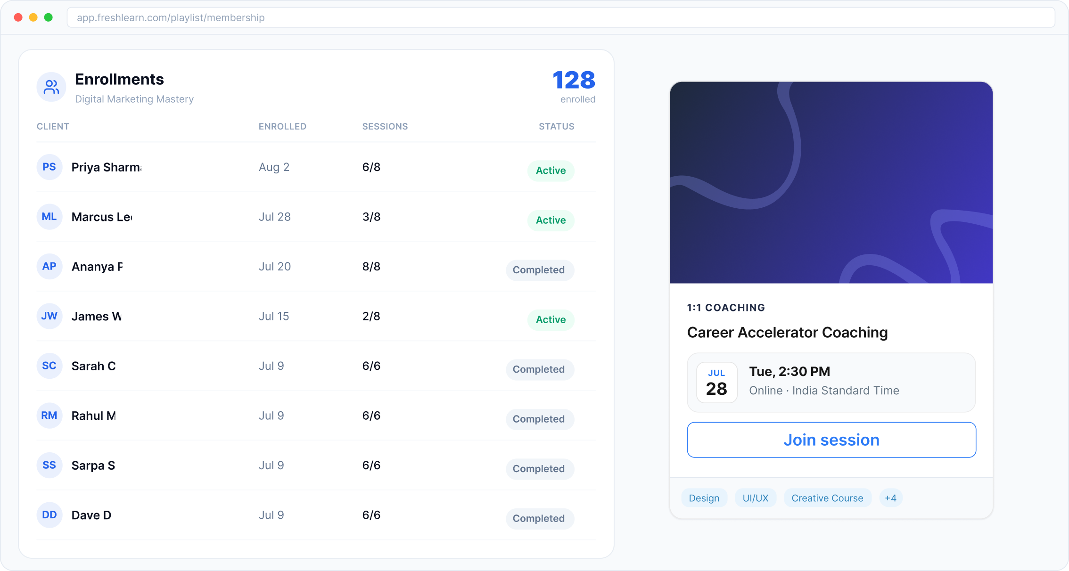
Task: Click the Completed status for Ananya
Action: 540,270
